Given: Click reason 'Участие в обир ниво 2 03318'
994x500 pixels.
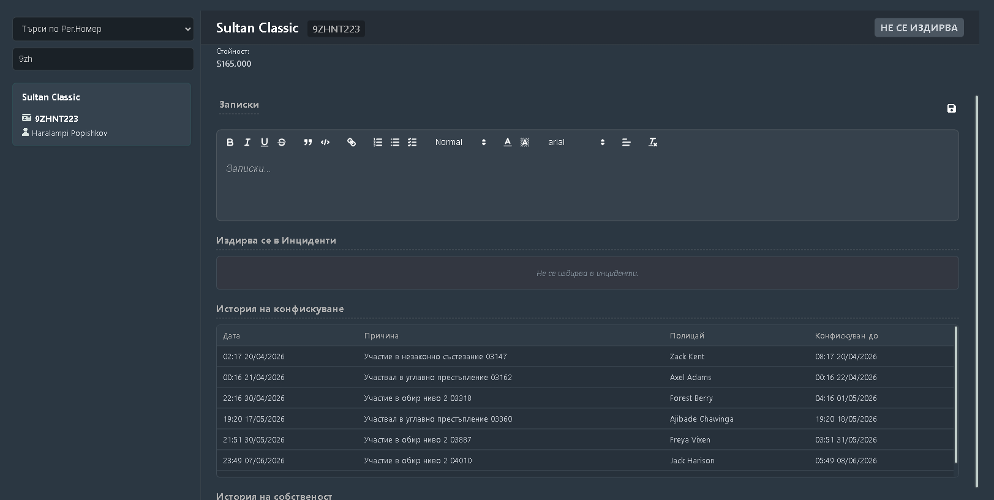Looking at the screenshot, I should (x=418, y=398).
